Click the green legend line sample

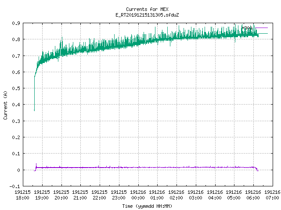pos(262,33)
